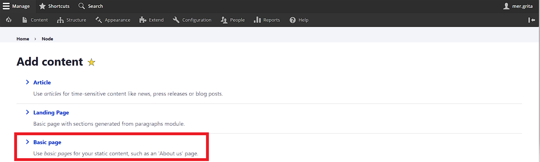Toggle the yellow star shortcut for Add content
This screenshot has height=162, width=540.
click(x=92, y=62)
